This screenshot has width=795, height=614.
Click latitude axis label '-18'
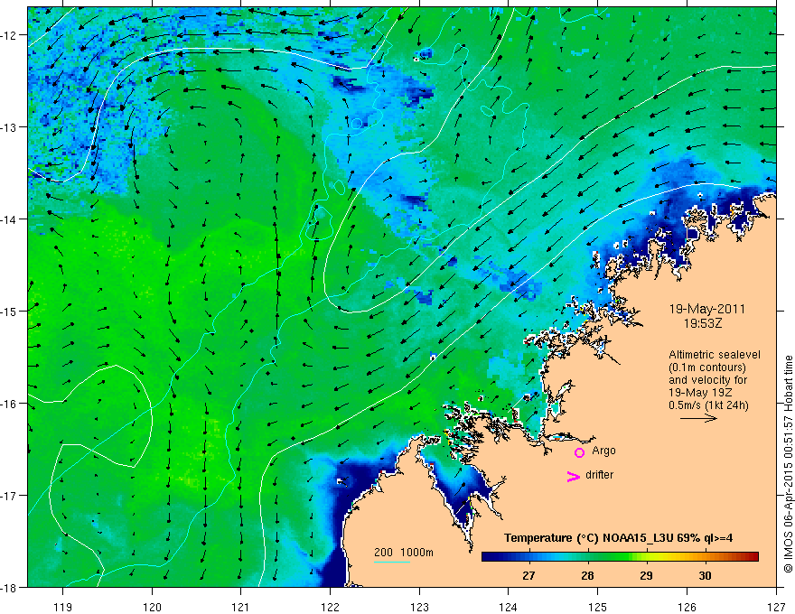10,588
